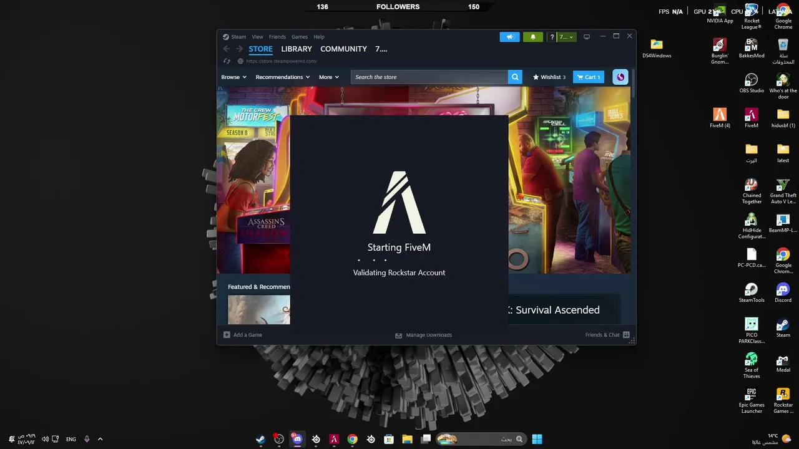The height and width of the screenshot is (449, 799).
Task: Open Steam notifications bell
Action: coord(532,37)
